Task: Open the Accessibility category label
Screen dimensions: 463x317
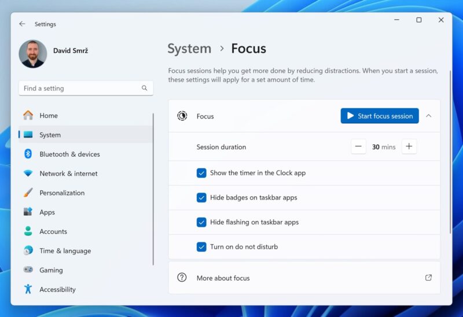Action: (x=57, y=290)
